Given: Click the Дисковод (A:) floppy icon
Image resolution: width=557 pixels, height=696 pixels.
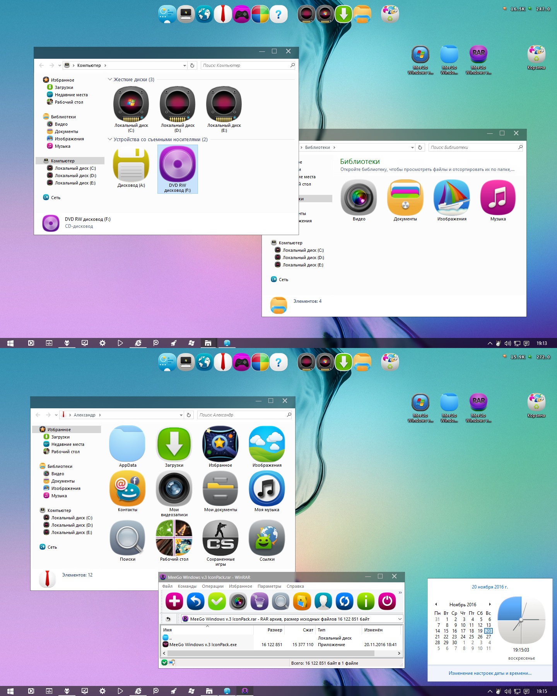Looking at the screenshot, I should tap(131, 168).
